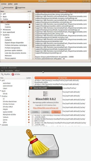Collapse the GNOME tree node

tap(1, 125)
